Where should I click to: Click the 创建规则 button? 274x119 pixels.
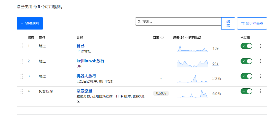point(30,23)
